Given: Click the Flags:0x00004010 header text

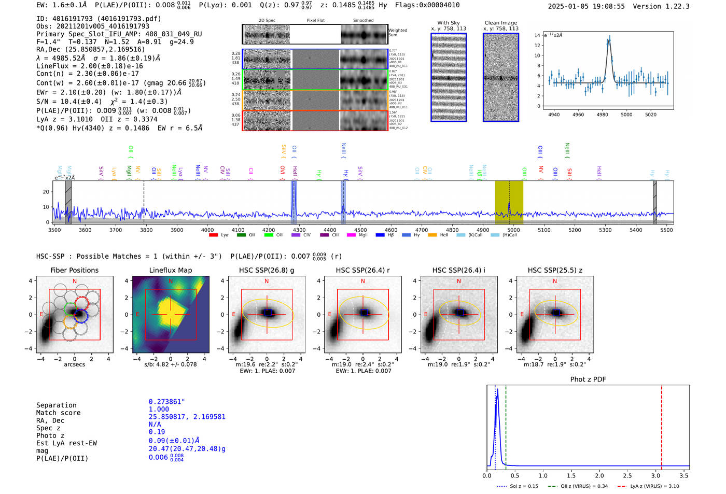Looking at the screenshot, I should (427, 5).
